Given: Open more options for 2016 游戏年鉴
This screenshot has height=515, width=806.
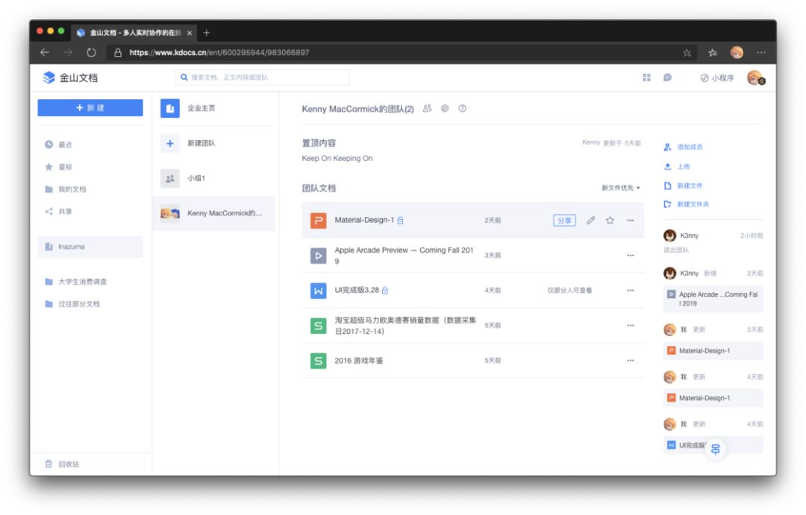Looking at the screenshot, I should coord(630,361).
